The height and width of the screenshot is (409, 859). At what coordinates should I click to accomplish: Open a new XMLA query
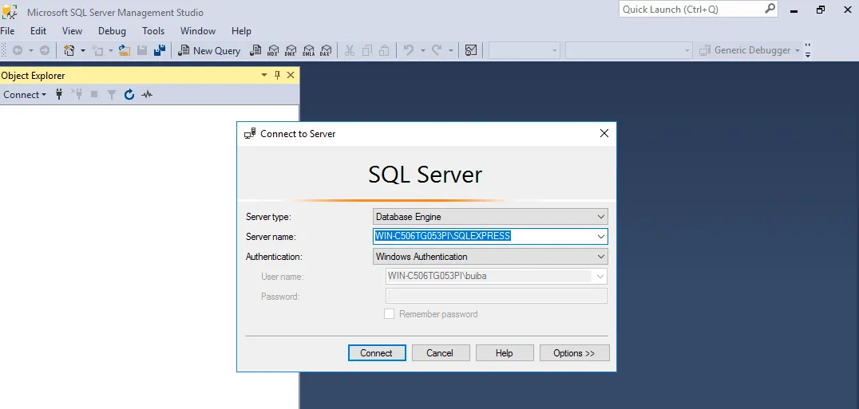tap(308, 50)
